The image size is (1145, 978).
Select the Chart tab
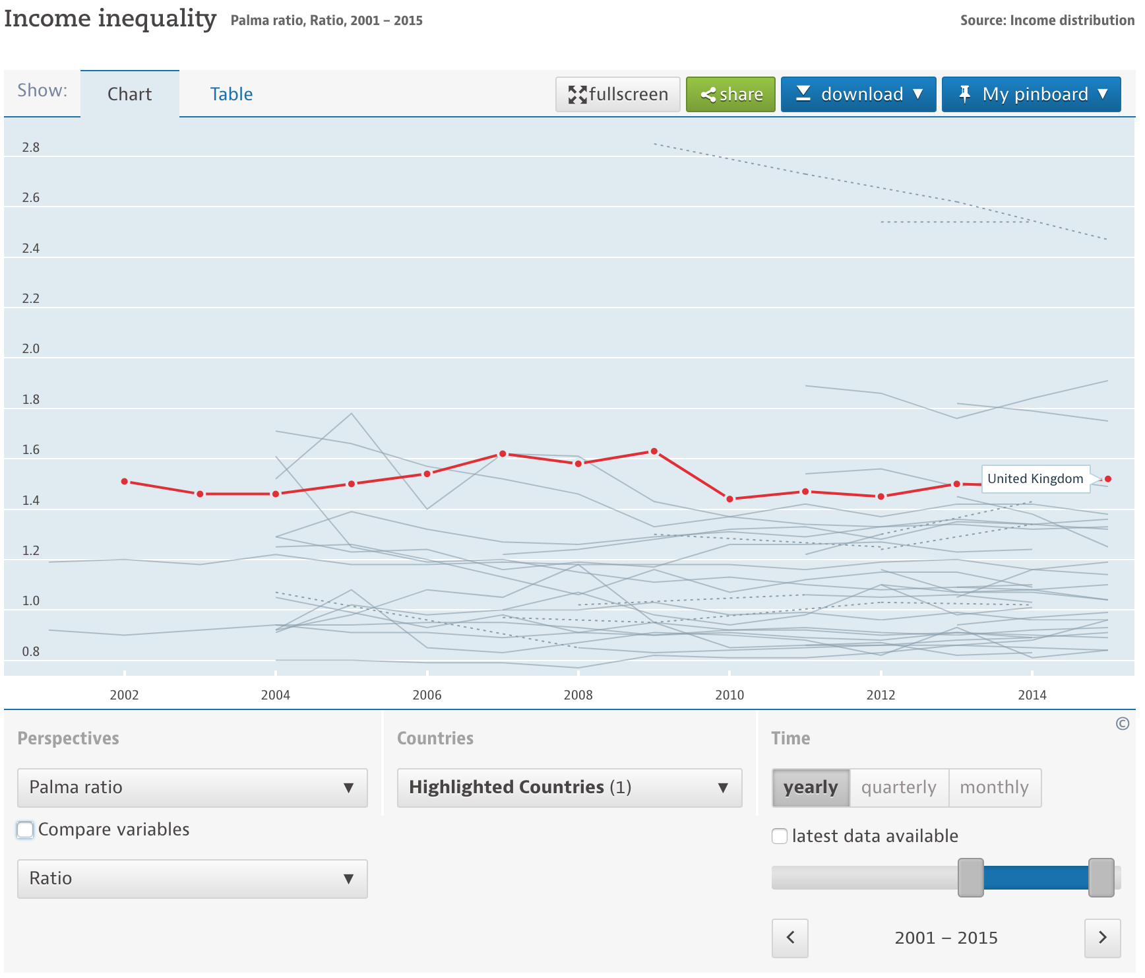click(129, 94)
